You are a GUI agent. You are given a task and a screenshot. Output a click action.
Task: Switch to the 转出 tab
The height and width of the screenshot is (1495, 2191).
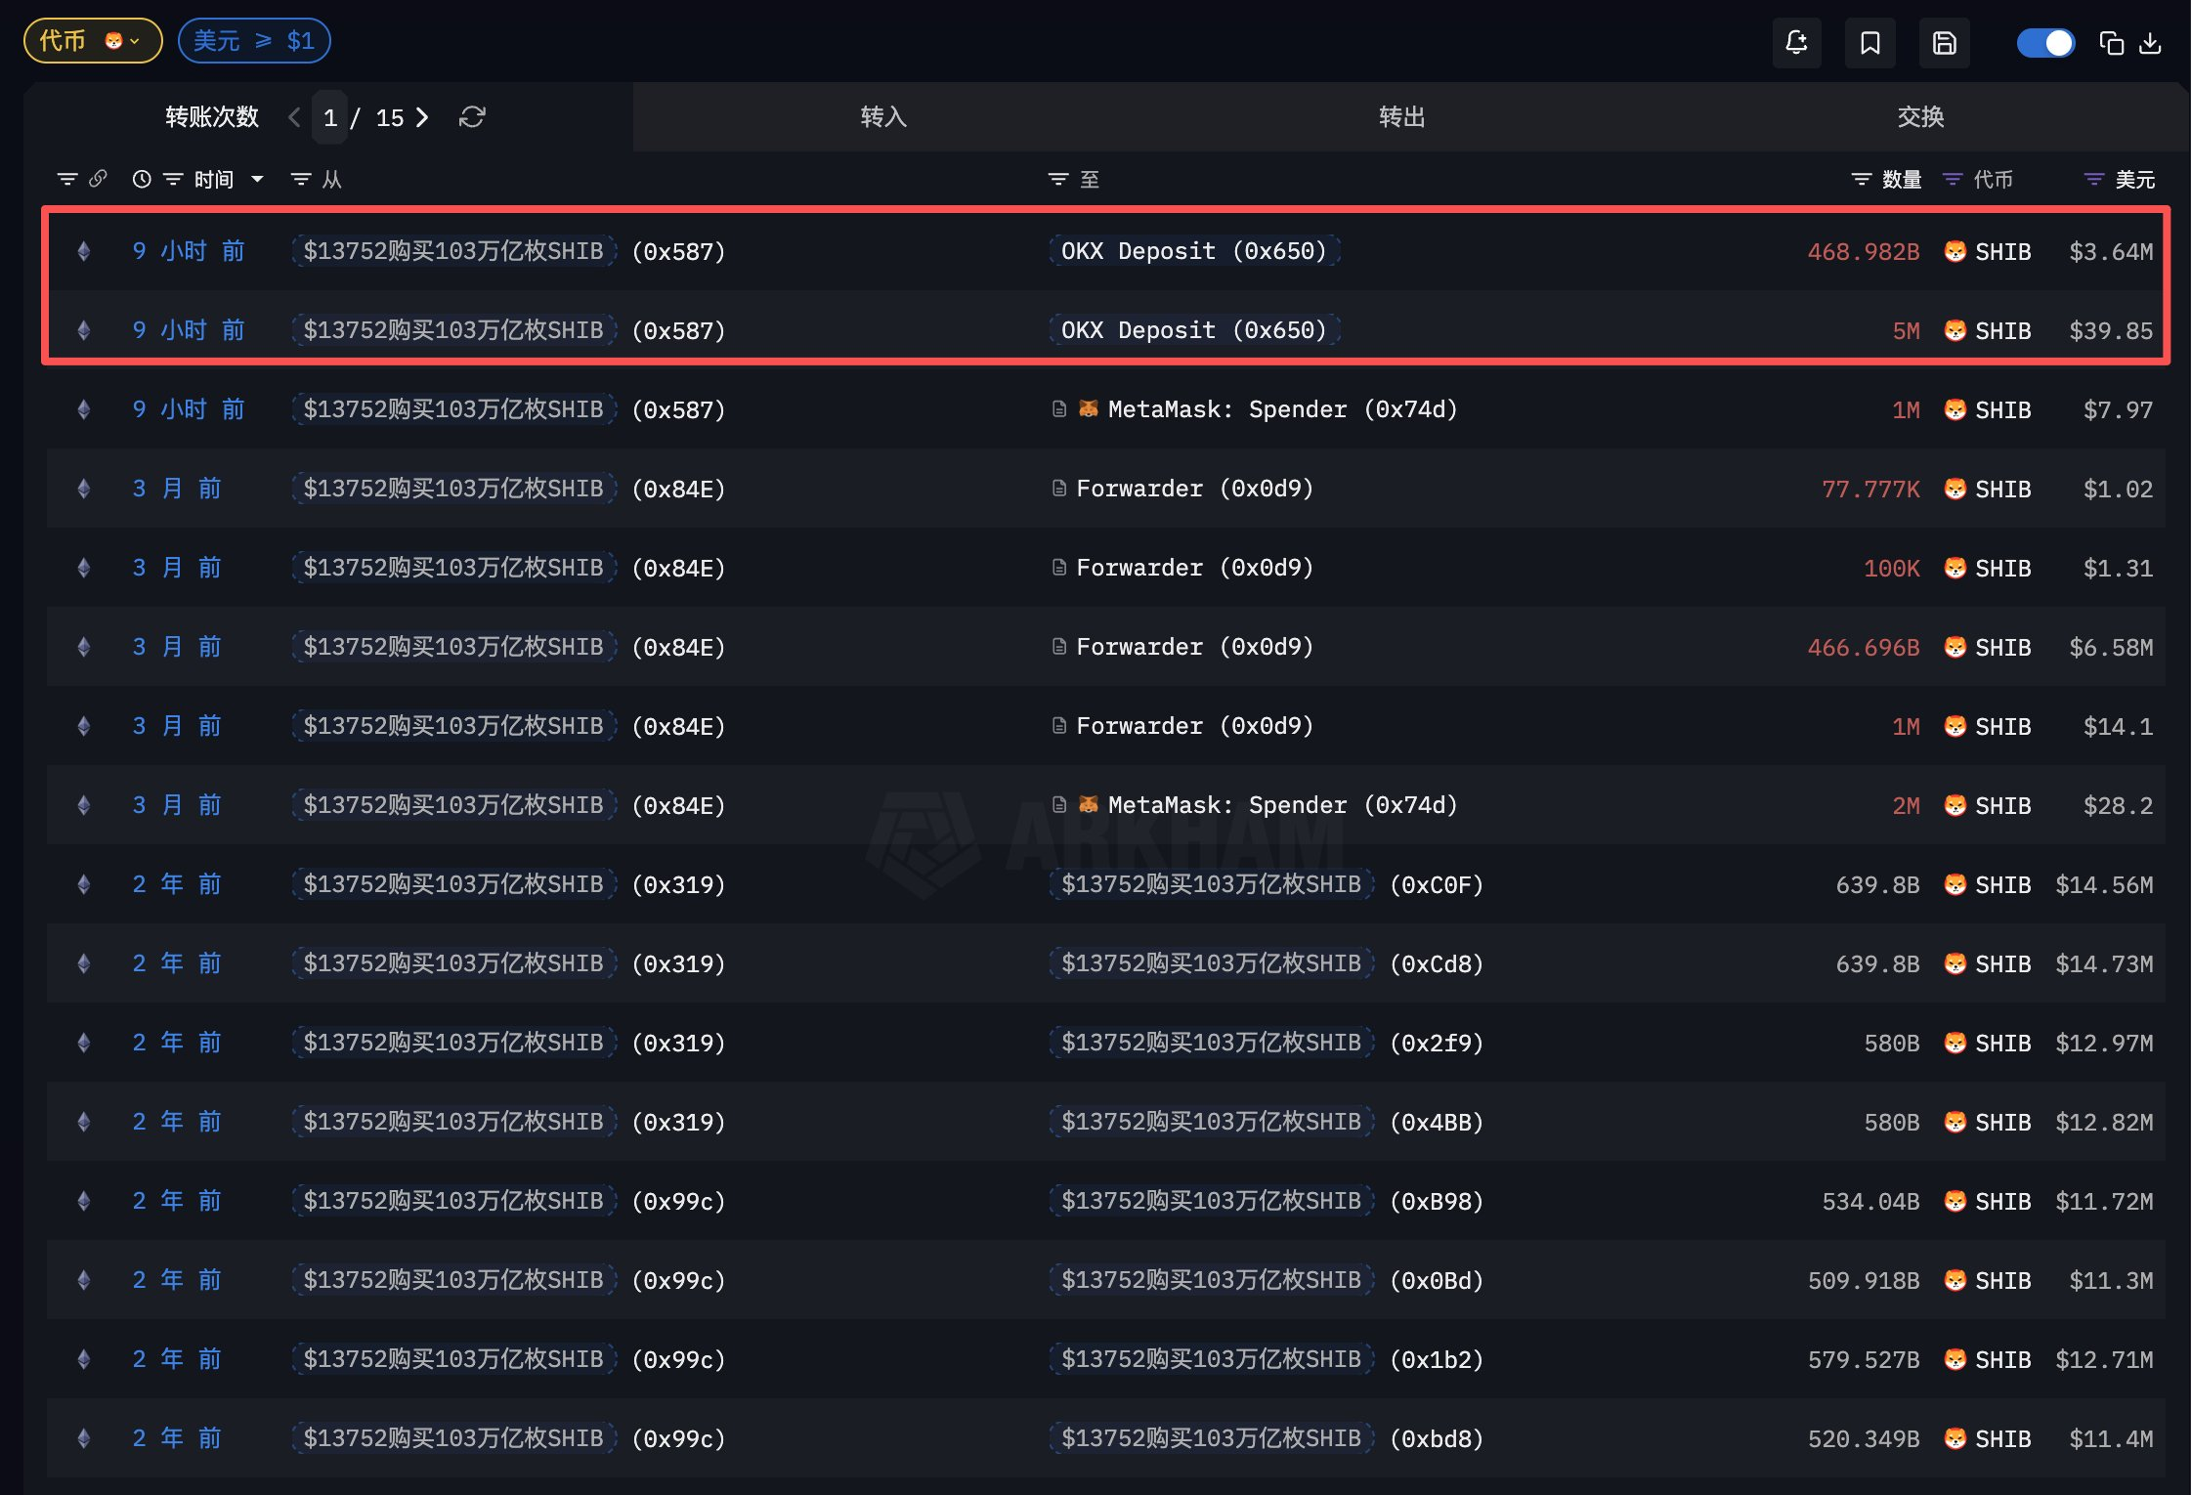1400,117
